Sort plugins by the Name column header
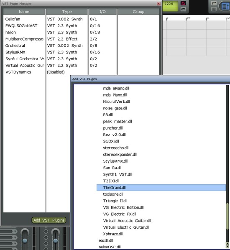The width and height of the screenshot is (230, 250). (24, 12)
